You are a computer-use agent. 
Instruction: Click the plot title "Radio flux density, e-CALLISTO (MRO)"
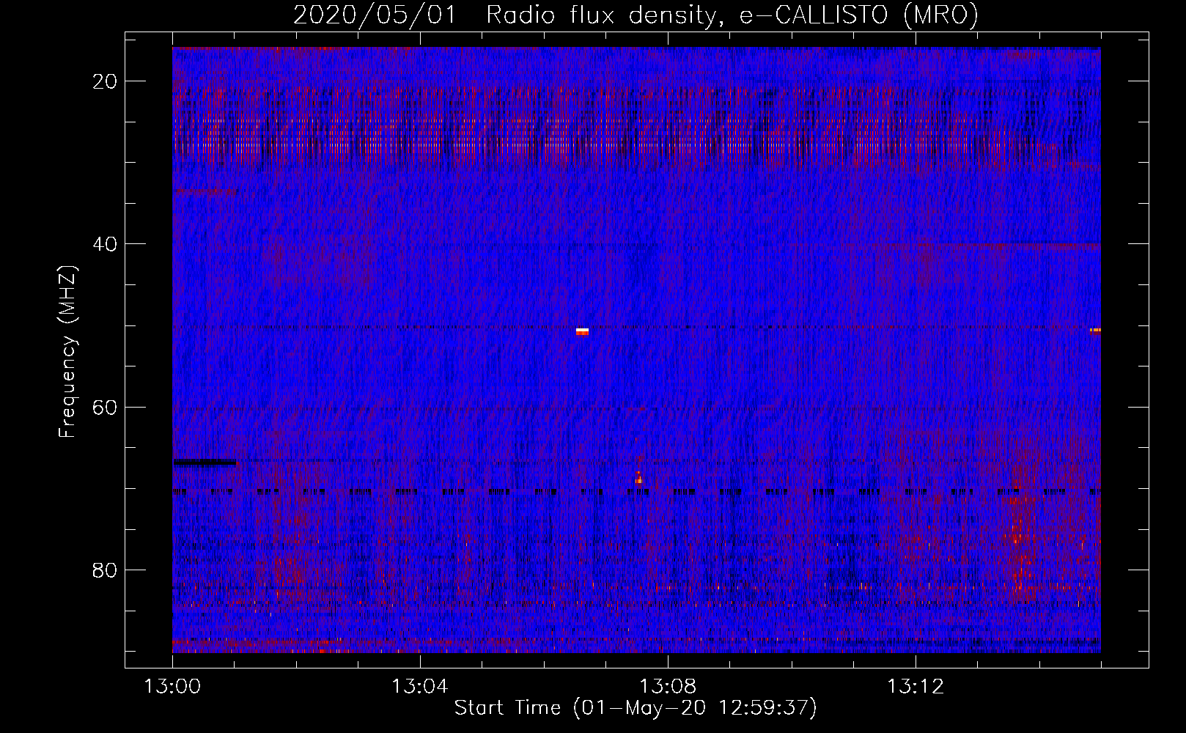point(732,15)
